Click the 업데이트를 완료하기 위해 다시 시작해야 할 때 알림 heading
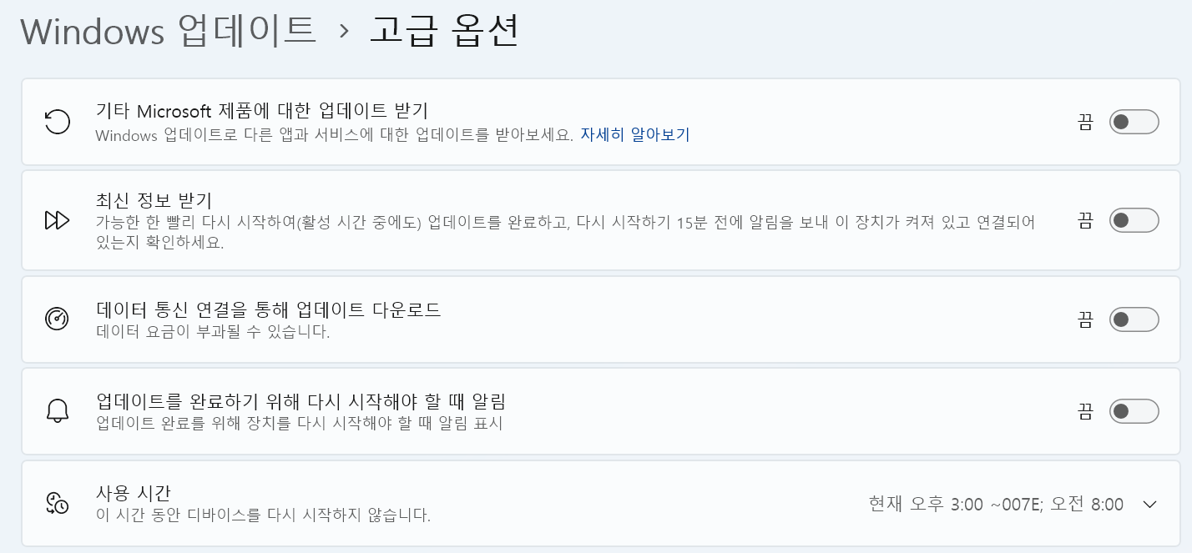Image resolution: width=1192 pixels, height=553 pixels. coord(301,401)
